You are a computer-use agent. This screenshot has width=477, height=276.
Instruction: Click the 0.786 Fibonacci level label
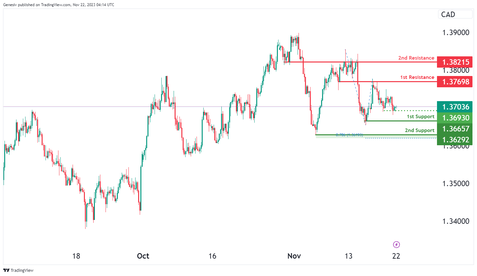tap(349, 135)
